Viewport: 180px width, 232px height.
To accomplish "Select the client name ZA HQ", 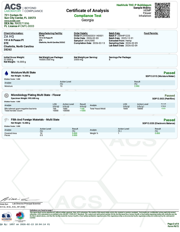I will coord(9,37).
